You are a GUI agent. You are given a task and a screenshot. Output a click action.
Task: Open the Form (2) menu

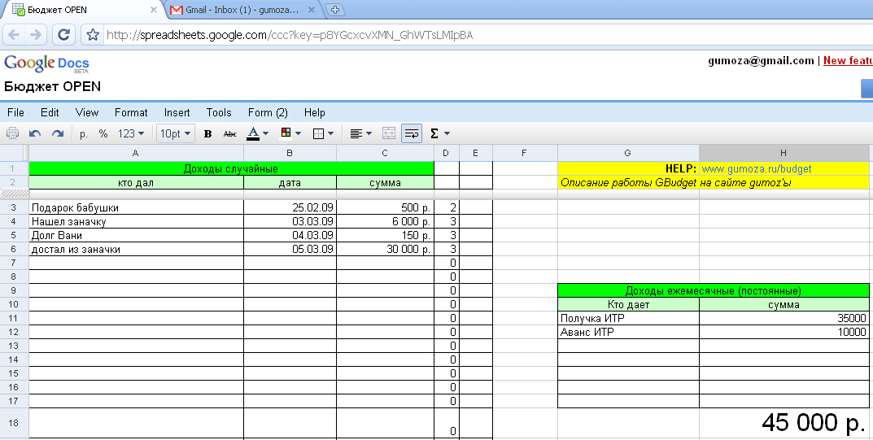[268, 112]
